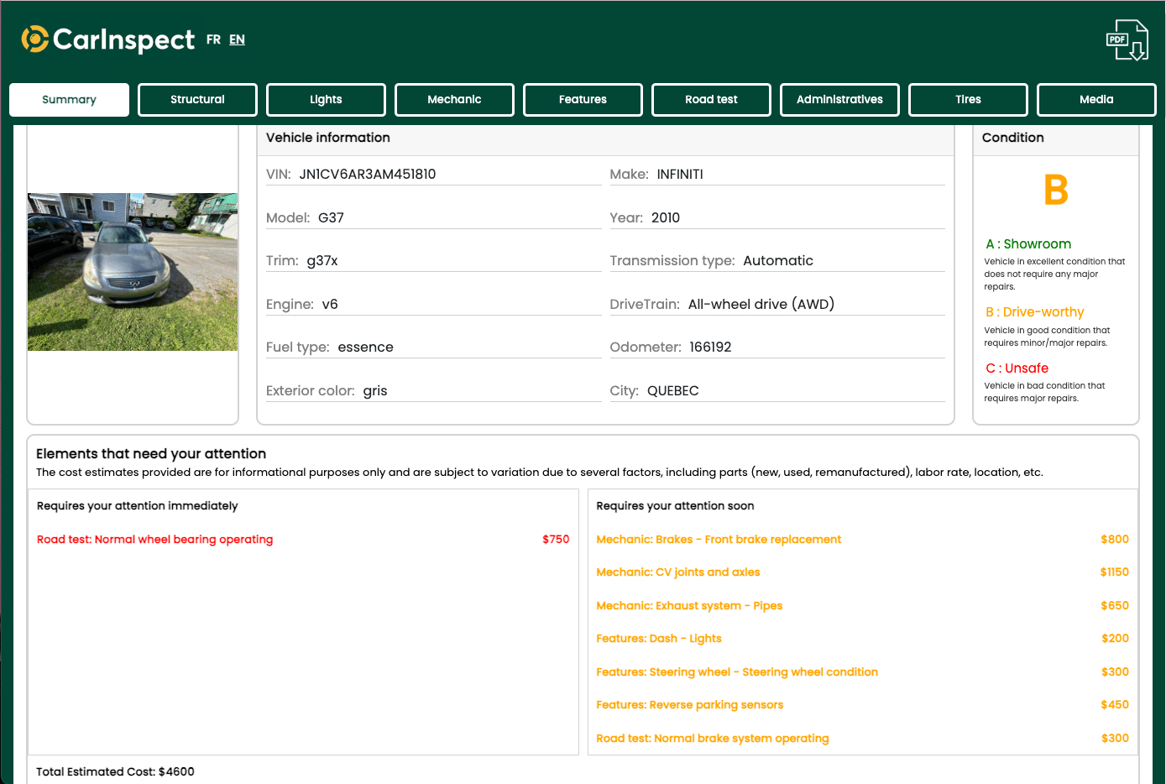
Task: Enlarge the Infiniti vehicle photo
Action: point(133,272)
